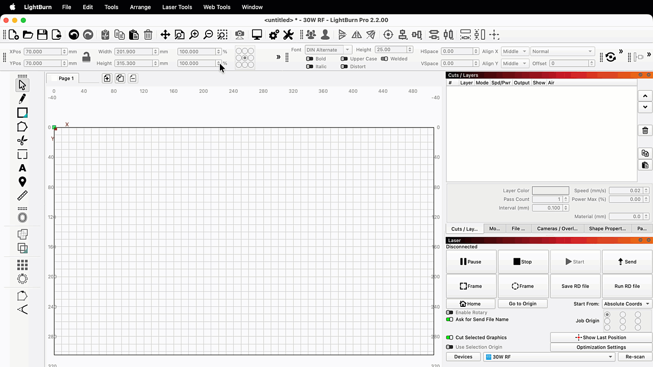Image resolution: width=653 pixels, height=367 pixels.
Task: Open a file using the folder icon
Action: 28,35
